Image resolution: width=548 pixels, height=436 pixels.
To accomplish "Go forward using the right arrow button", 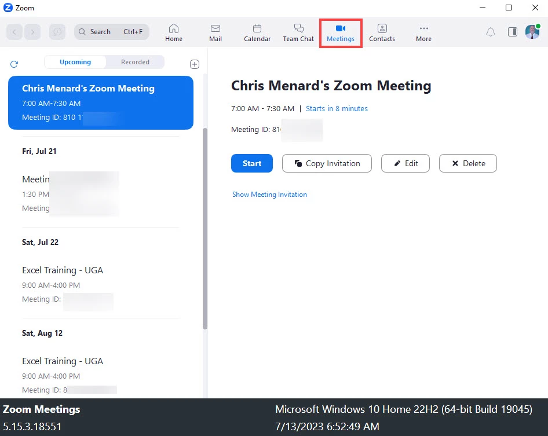I will tap(32, 32).
